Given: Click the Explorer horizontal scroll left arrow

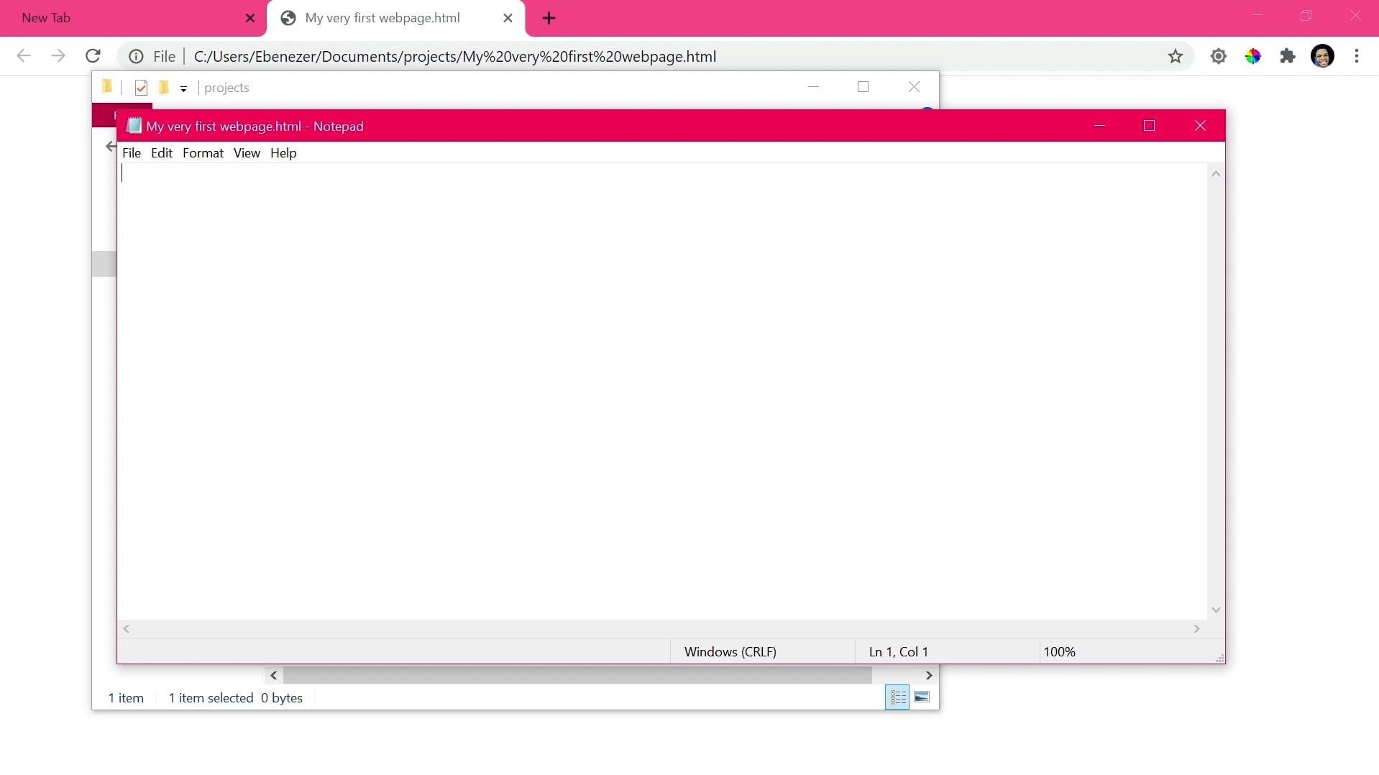Looking at the screenshot, I should click(273, 675).
